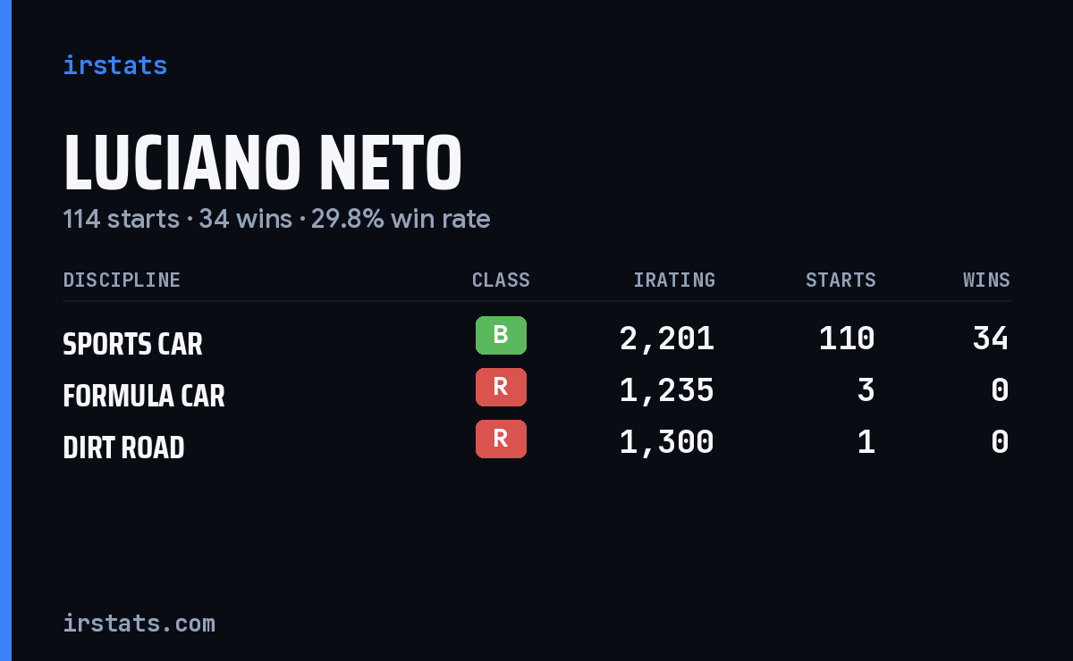The width and height of the screenshot is (1073, 661).
Task: Sort by the Wins column header
Action: 986,280
